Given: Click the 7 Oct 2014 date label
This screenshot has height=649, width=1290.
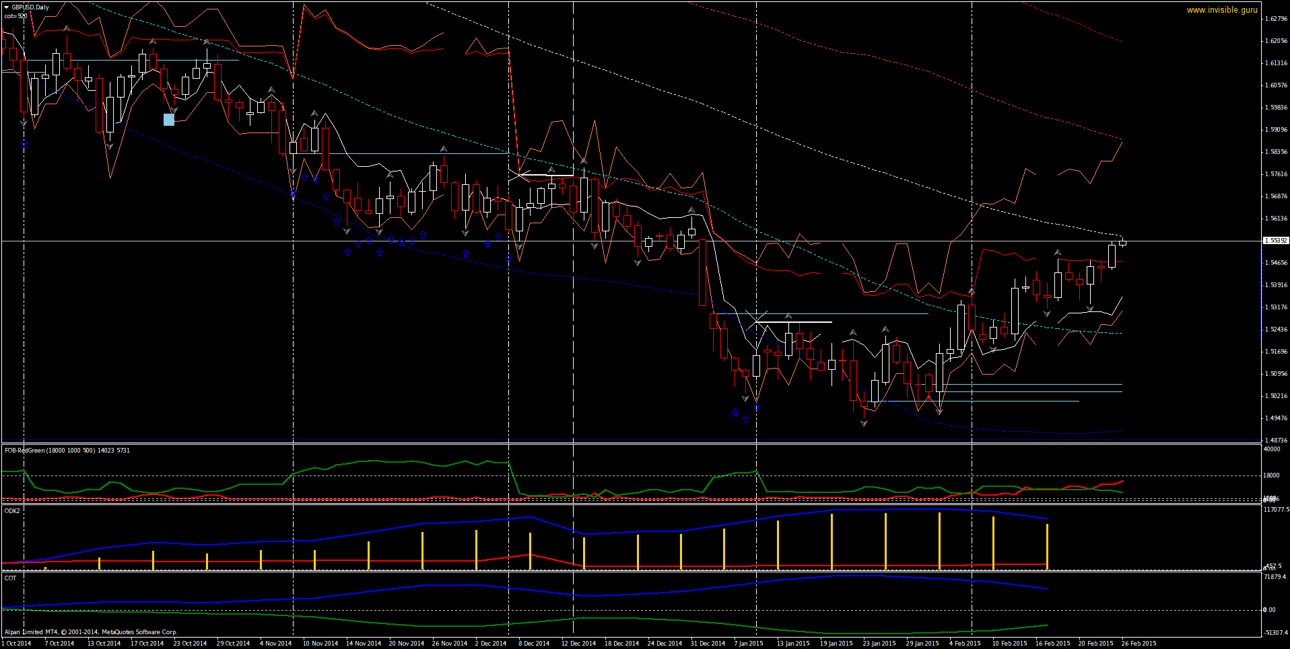Looking at the screenshot, I should [x=60, y=644].
